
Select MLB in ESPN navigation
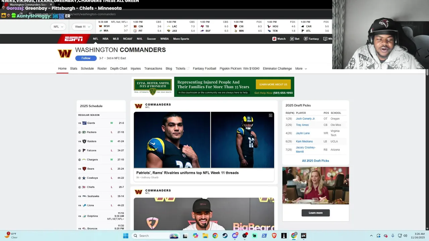(x=116, y=39)
